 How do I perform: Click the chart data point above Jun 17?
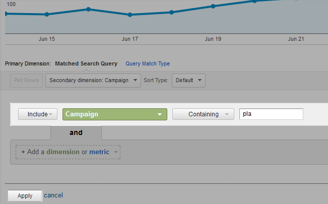pyautogui.click(x=130, y=15)
